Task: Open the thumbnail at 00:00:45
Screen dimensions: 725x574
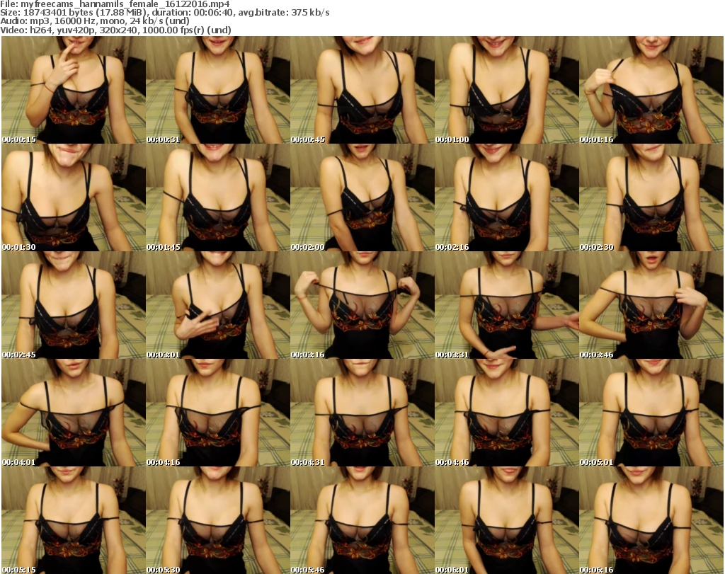Action: (362, 90)
